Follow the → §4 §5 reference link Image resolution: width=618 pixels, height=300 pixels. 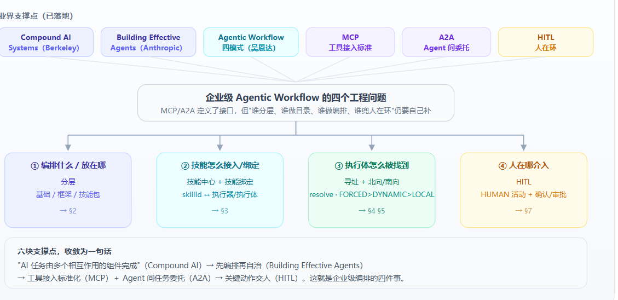(x=372, y=211)
